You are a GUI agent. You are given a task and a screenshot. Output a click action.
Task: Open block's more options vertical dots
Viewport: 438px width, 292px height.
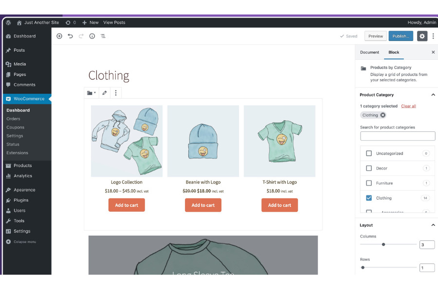116,92
